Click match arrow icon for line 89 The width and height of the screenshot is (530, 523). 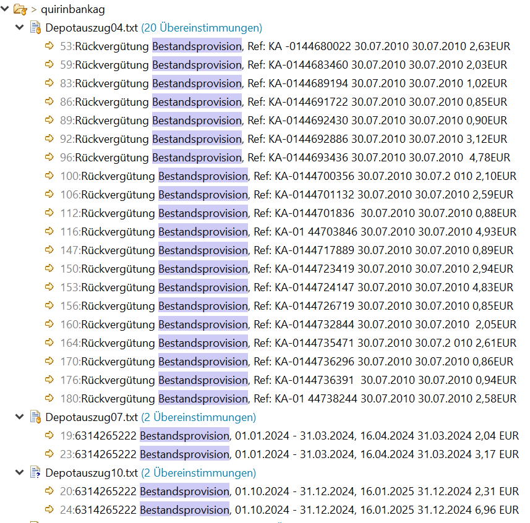[49, 120]
